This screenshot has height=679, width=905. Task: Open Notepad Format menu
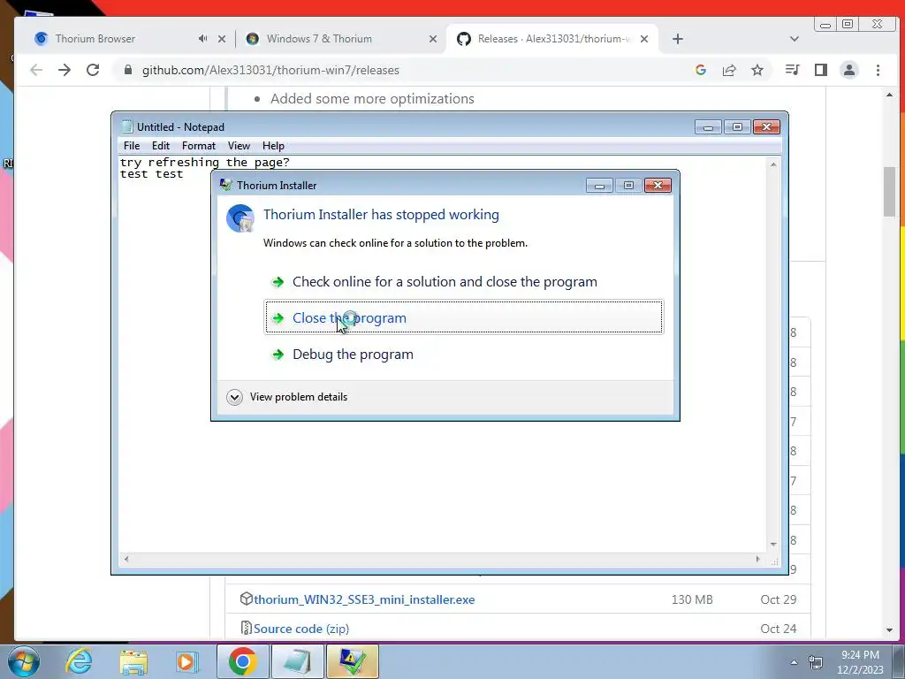[199, 146]
